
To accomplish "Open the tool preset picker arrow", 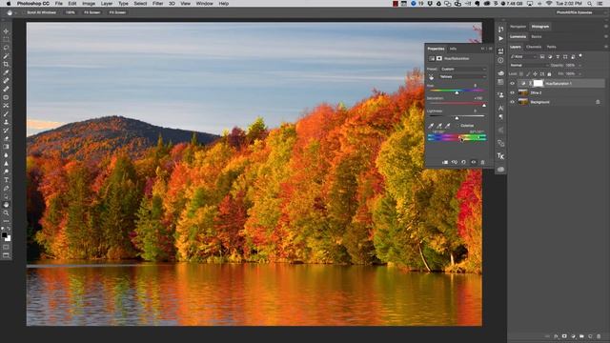I will tap(15, 12).
